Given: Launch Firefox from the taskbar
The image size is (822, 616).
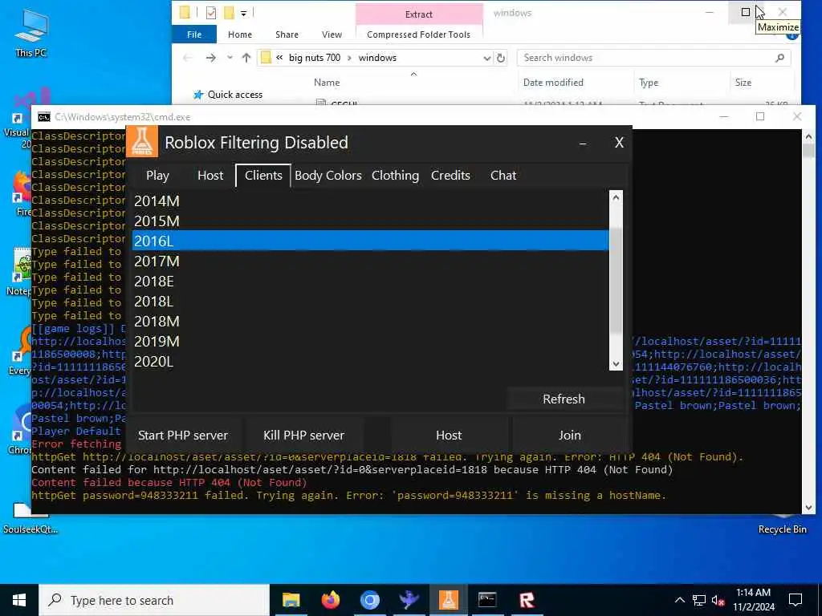Looking at the screenshot, I should (x=330, y=600).
